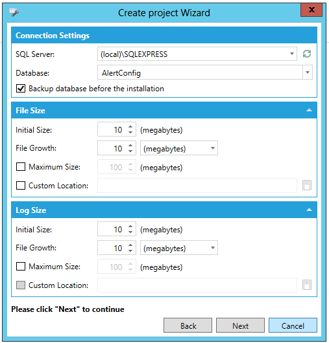The height and width of the screenshot is (343, 329).
Task: Increase Log Size Initial Size value
Action: 130,227
